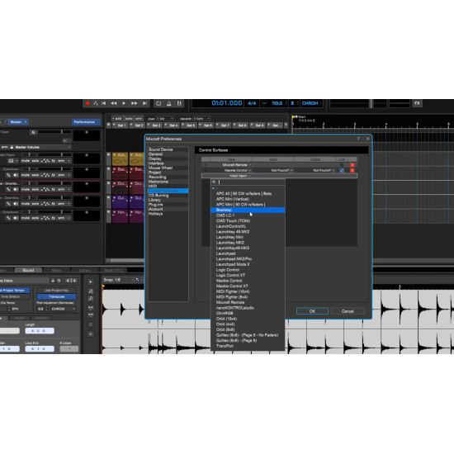The image size is (454, 454).
Task: Open the record 4 bars dropdown
Action: click(x=201, y=118)
